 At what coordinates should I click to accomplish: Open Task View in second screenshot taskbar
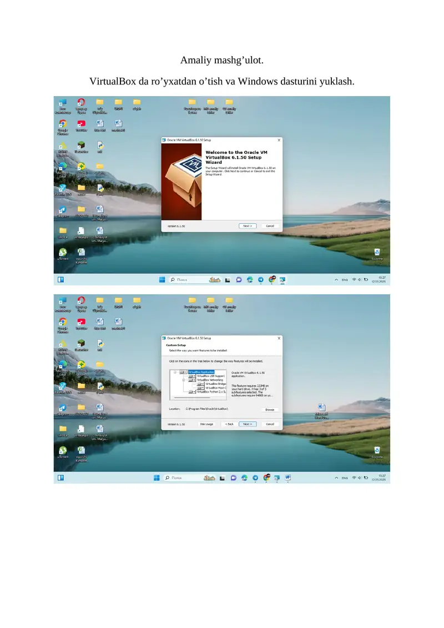(x=222, y=478)
